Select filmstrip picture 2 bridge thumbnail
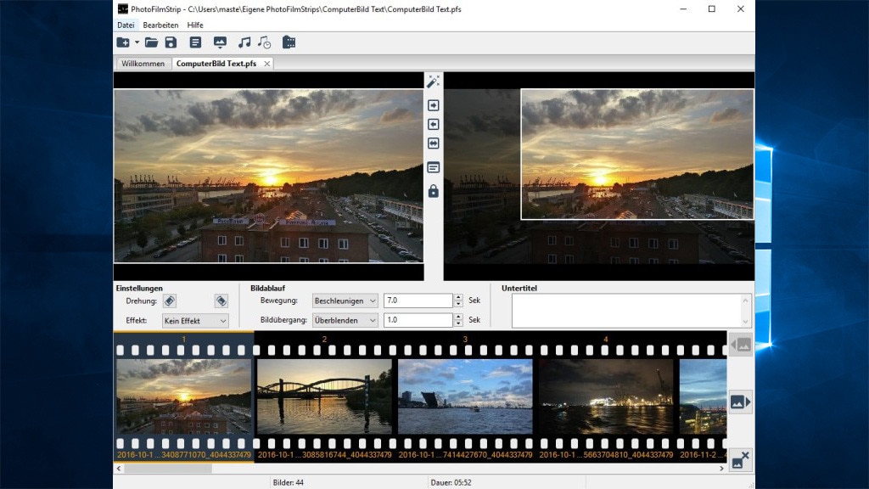This screenshot has width=869, height=489. pos(324,396)
